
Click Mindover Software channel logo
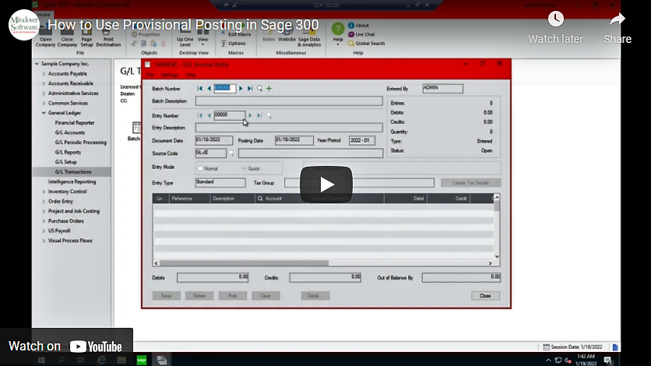(x=24, y=24)
